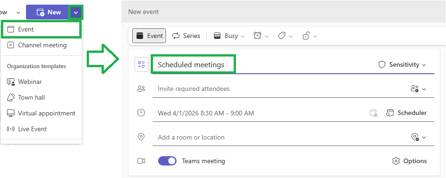Open the dropdown arrow beside New

pos(76,12)
